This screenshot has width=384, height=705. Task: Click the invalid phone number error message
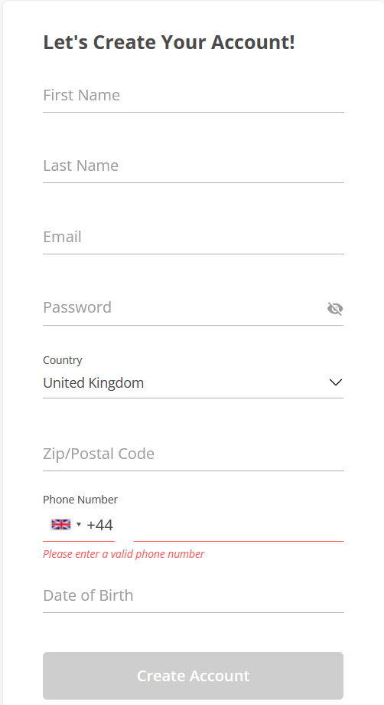click(124, 554)
